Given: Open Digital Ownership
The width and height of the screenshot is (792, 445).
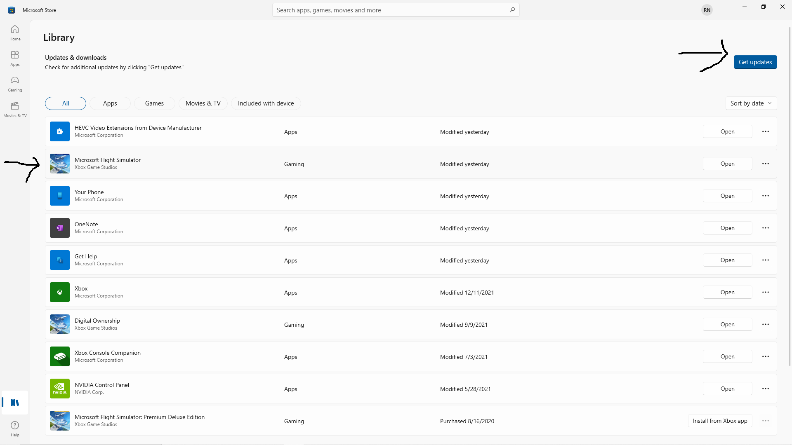Looking at the screenshot, I should [728, 324].
